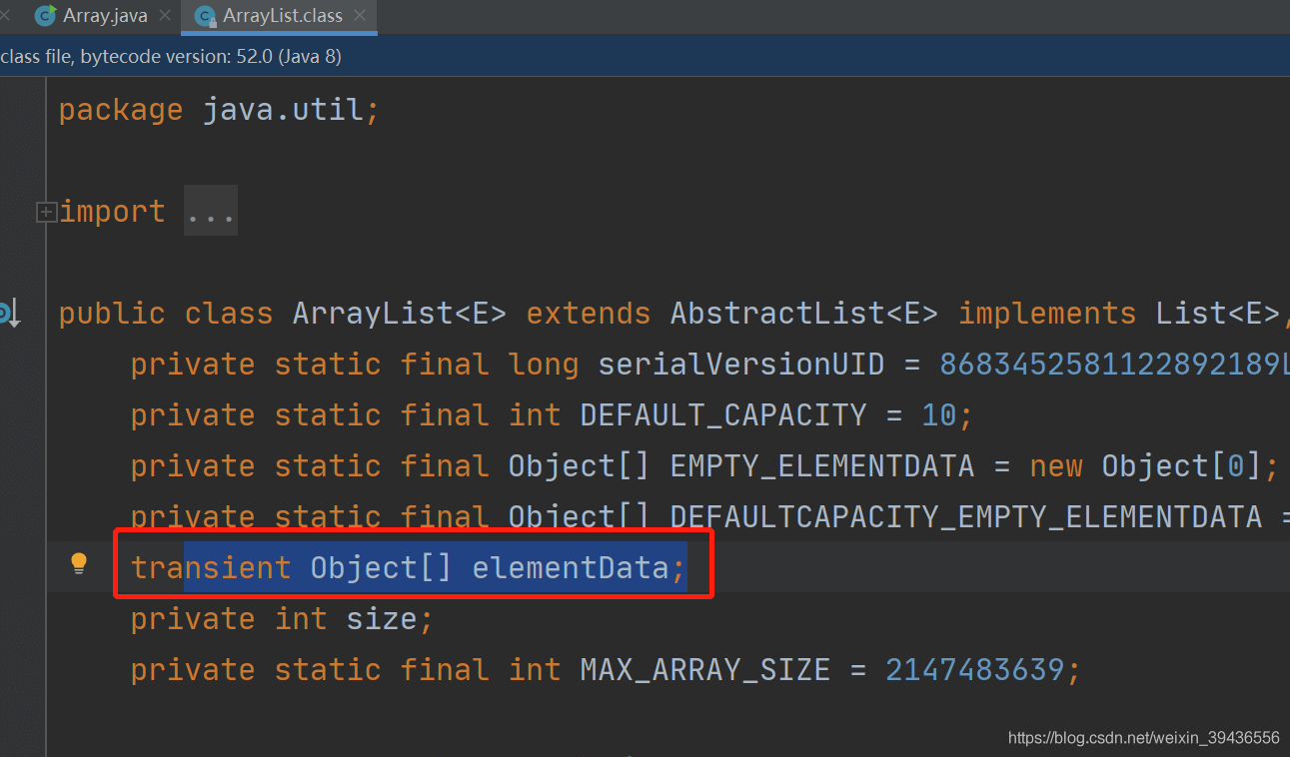This screenshot has height=757, width=1290.
Task: Click the yellow lightbulb intention icon
Action: point(79,564)
